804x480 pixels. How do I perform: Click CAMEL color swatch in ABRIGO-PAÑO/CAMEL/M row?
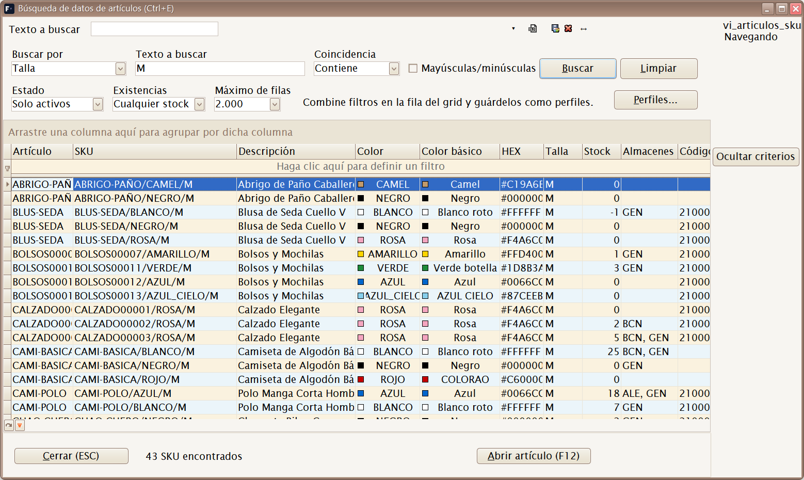[x=361, y=184]
